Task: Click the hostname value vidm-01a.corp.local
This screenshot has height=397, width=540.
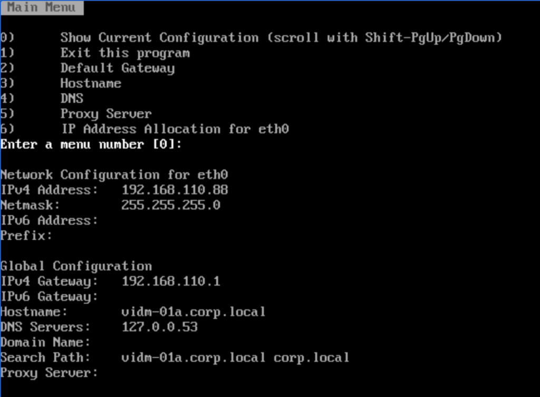Action: pyautogui.click(x=194, y=312)
